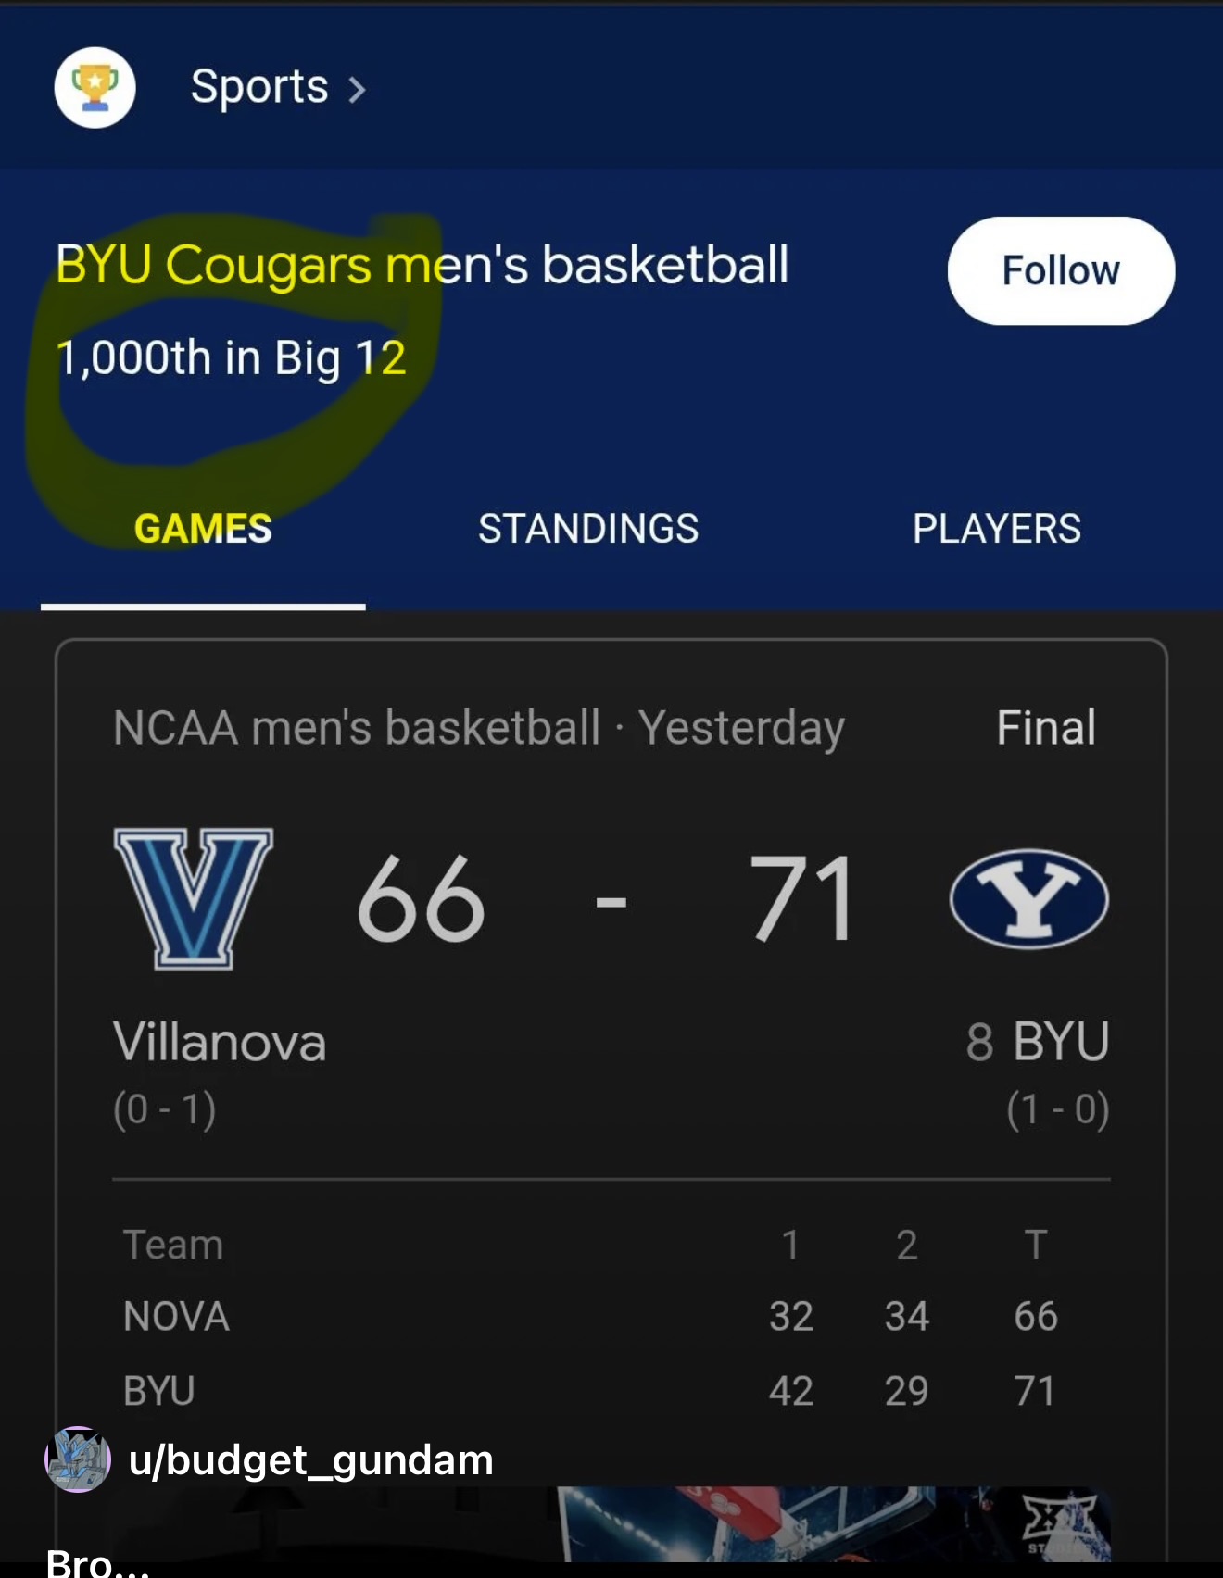Viewport: 1223px width, 1578px height.
Task: Open the u/budget_gundam username
Action: [311, 1460]
